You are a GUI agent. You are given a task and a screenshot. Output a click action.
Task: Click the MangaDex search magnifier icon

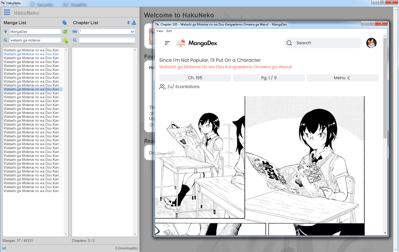(x=289, y=43)
